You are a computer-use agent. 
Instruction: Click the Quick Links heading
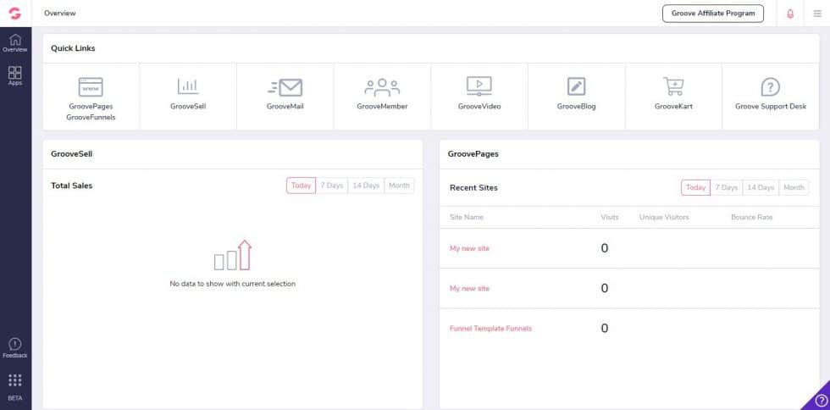coord(73,48)
